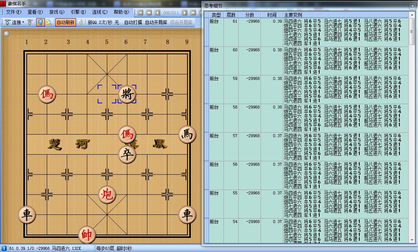Viewport: 418px width, 252px height.
Task: Select the magnifier search icon on toolbar
Action: point(49,22)
